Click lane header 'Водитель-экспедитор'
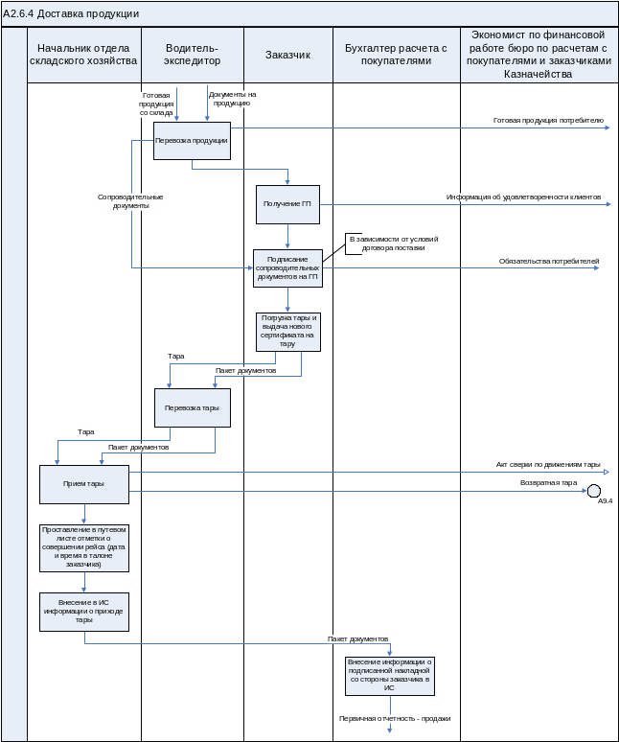This screenshot has height=742, width=619. click(193, 55)
